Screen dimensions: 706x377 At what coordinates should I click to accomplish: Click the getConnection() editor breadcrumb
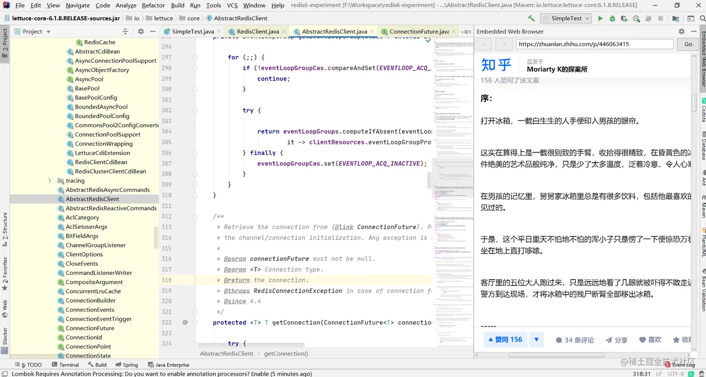click(286, 354)
